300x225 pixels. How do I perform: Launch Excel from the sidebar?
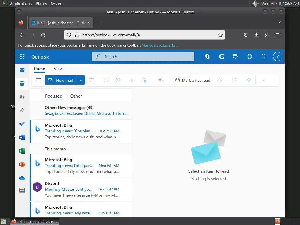[x=22, y=151]
